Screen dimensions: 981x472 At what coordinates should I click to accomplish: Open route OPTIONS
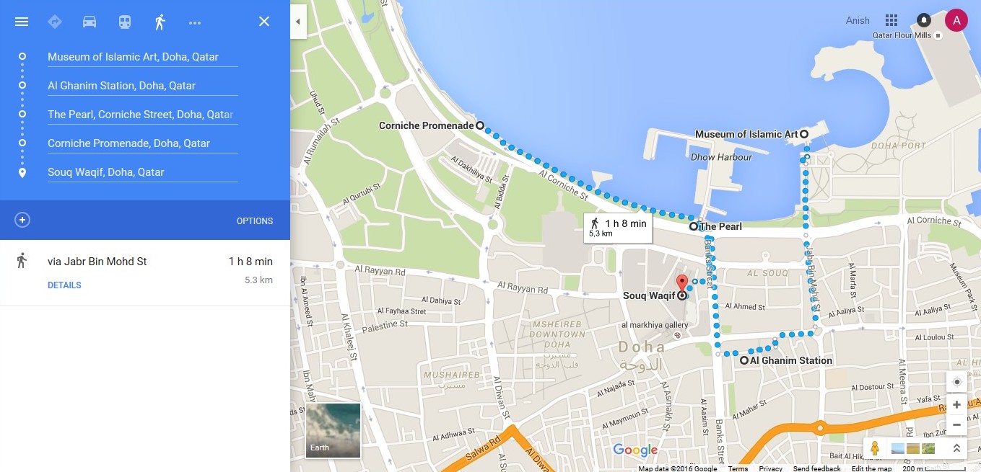[x=255, y=221]
